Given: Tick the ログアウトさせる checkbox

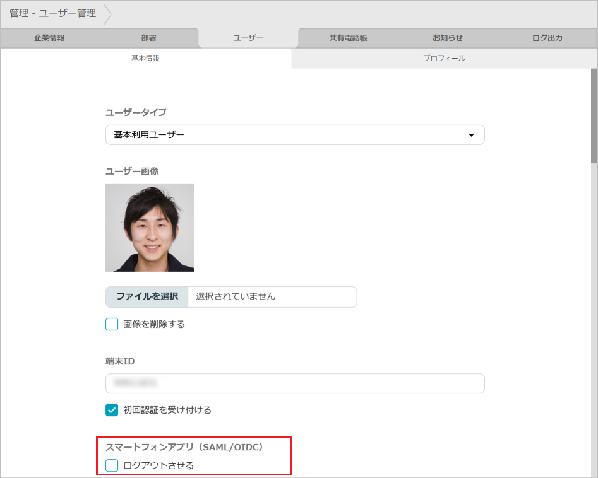Looking at the screenshot, I should click(112, 466).
